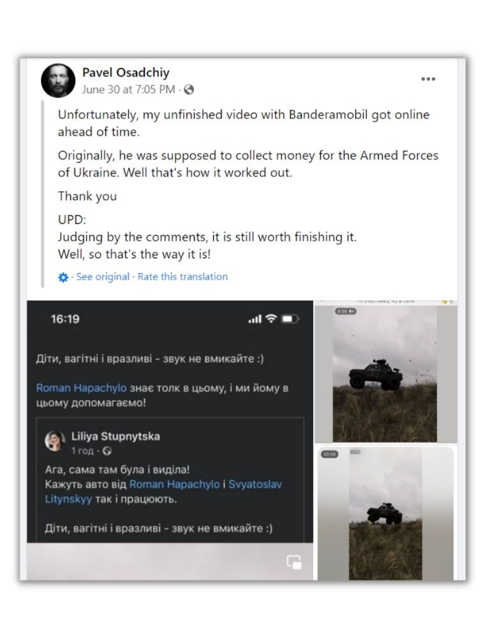Open Pavel Osadchiy's profile name link
This screenshot has height=638, width=485.
click(x=126, y=73)
